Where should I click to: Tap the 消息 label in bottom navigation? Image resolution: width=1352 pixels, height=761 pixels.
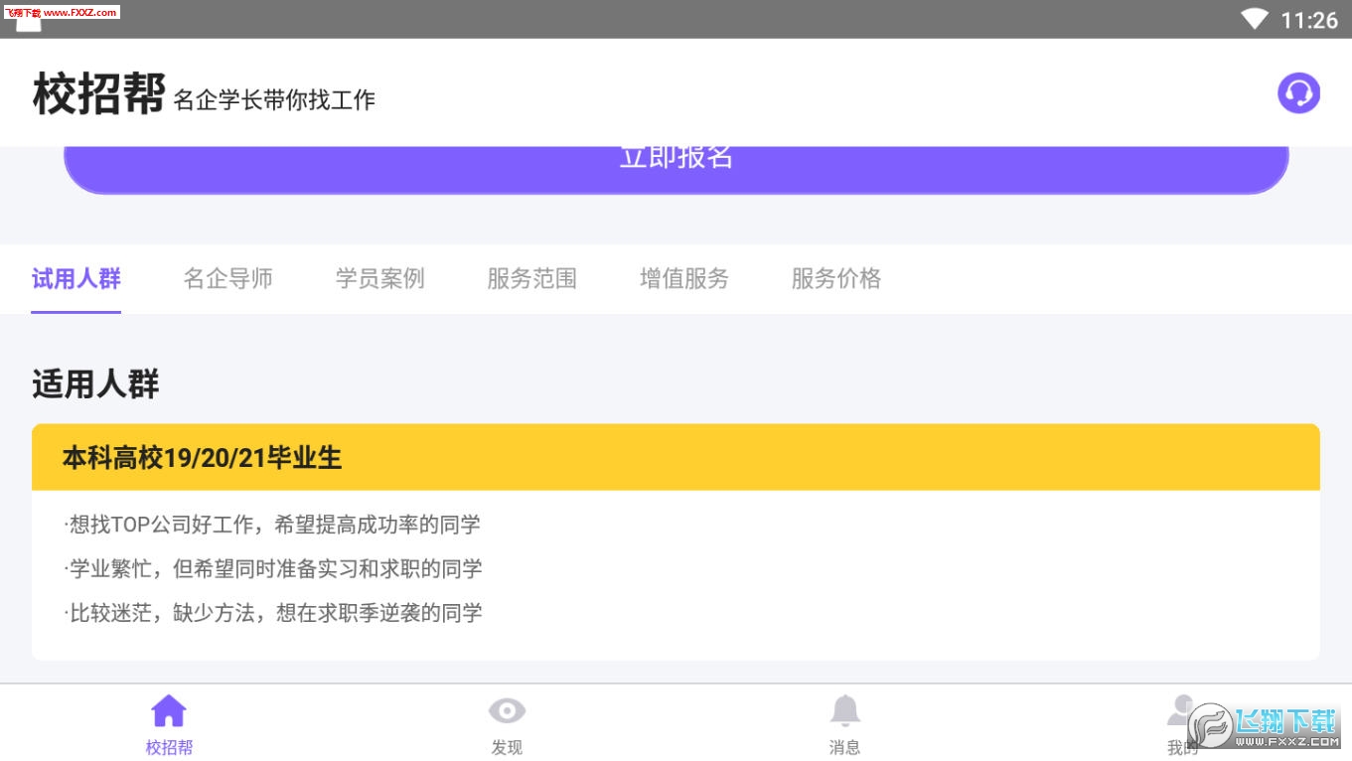(x=844, y=748)
